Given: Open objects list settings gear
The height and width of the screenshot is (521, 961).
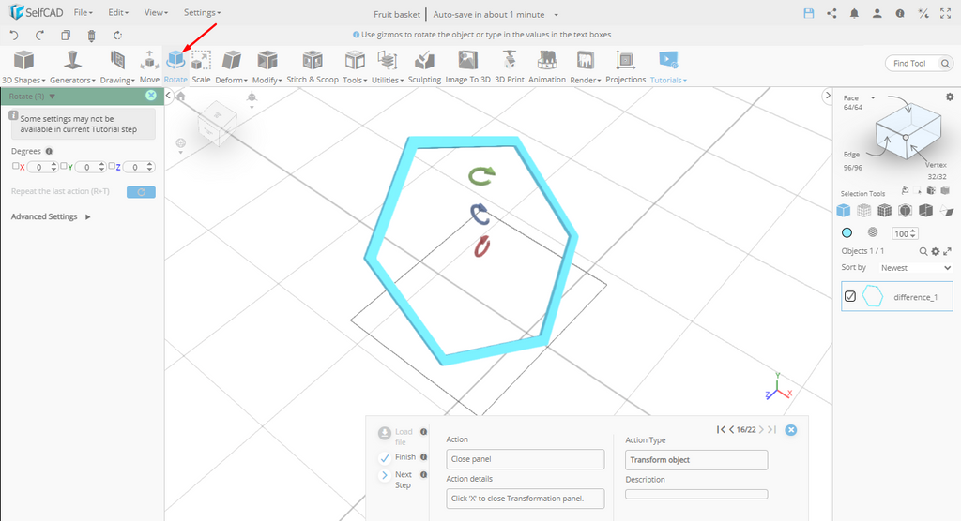Looking at the screenshot, I should [936, 251].
